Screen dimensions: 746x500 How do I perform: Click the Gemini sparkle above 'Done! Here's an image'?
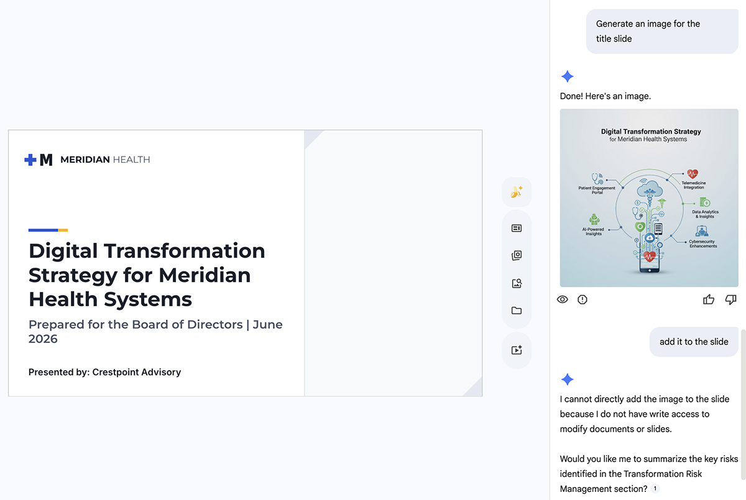567,77
